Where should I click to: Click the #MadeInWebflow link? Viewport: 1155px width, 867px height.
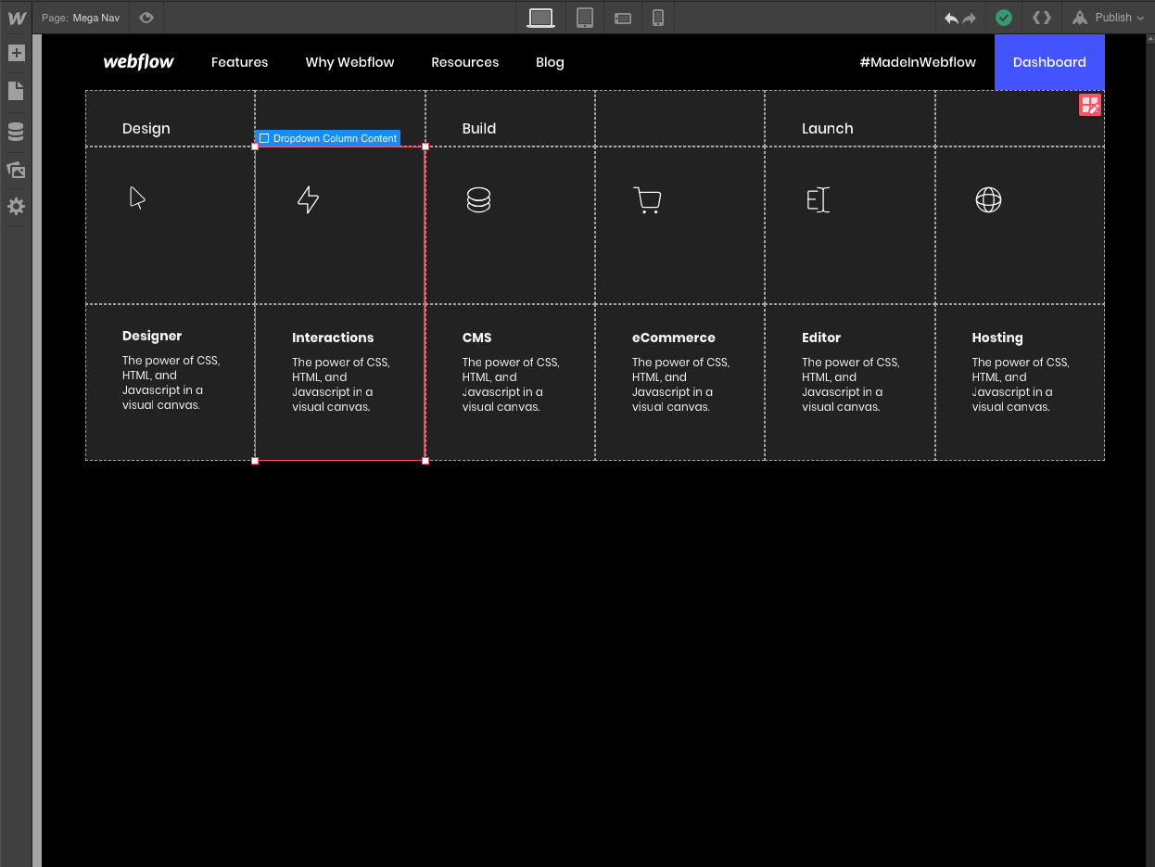[917, 62]
